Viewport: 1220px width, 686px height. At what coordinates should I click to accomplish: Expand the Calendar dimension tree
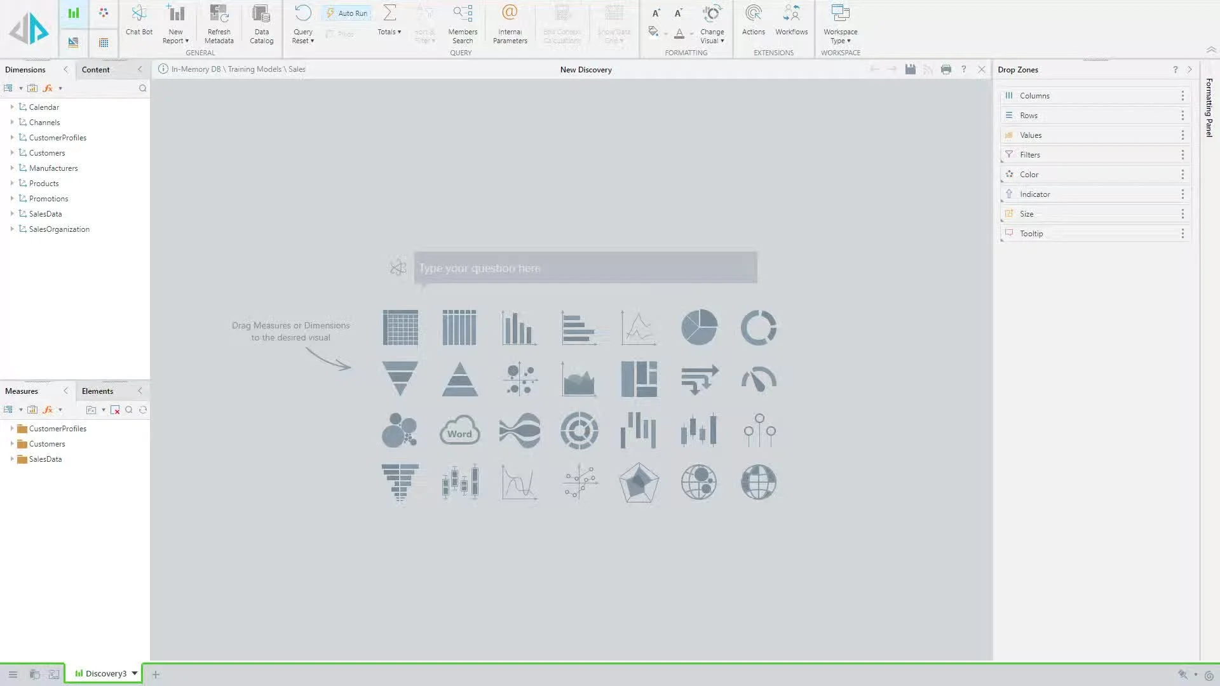(12, 107)
